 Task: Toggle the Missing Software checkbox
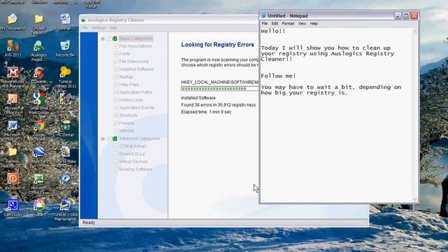[x=116, y=169]
